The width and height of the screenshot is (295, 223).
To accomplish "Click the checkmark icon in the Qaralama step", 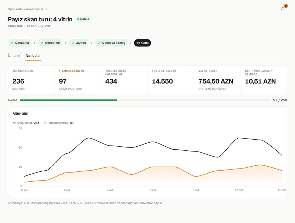I will pyautogui.click(x=12, y=43).
